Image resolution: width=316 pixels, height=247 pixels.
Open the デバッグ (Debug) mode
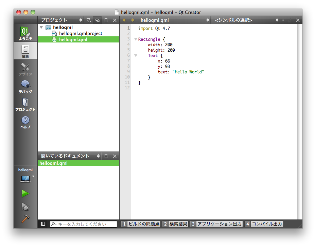tap(25, 86)
